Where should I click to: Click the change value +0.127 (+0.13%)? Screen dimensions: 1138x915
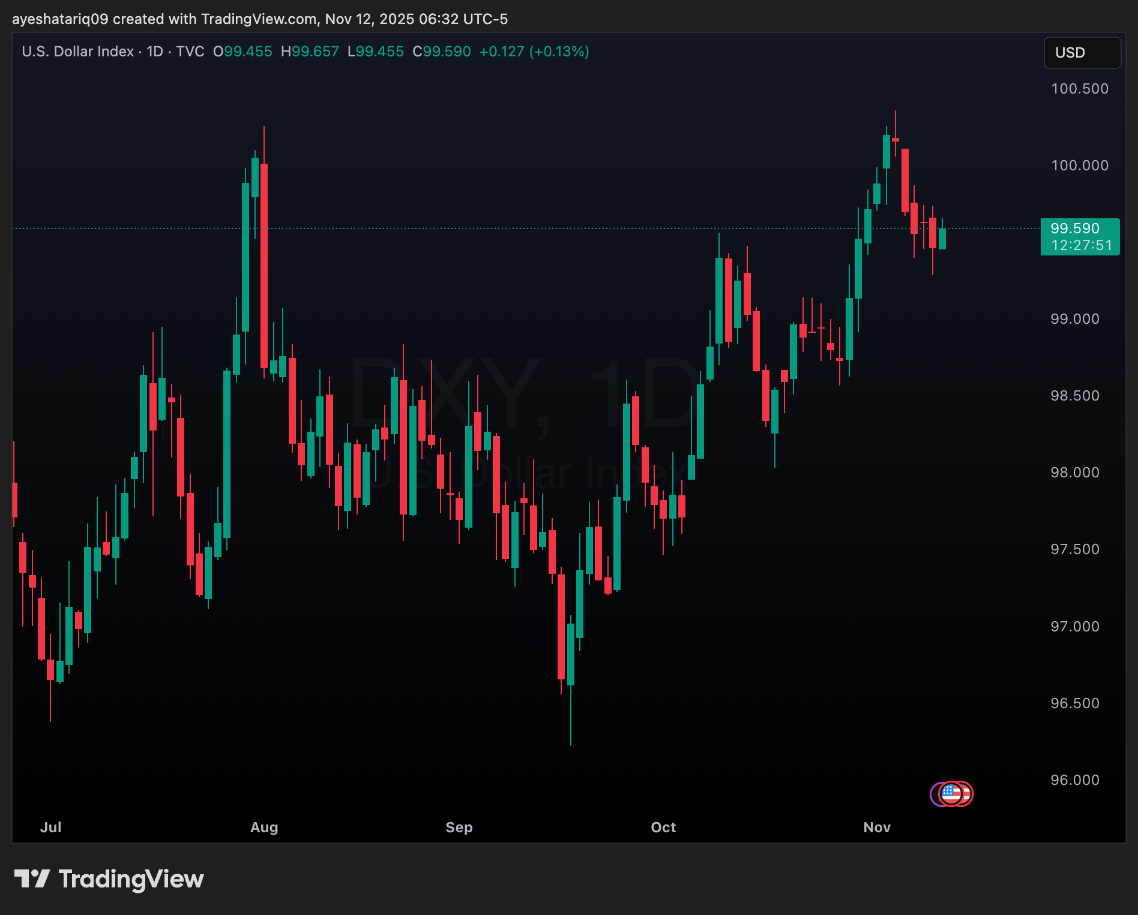pos(534,52)
